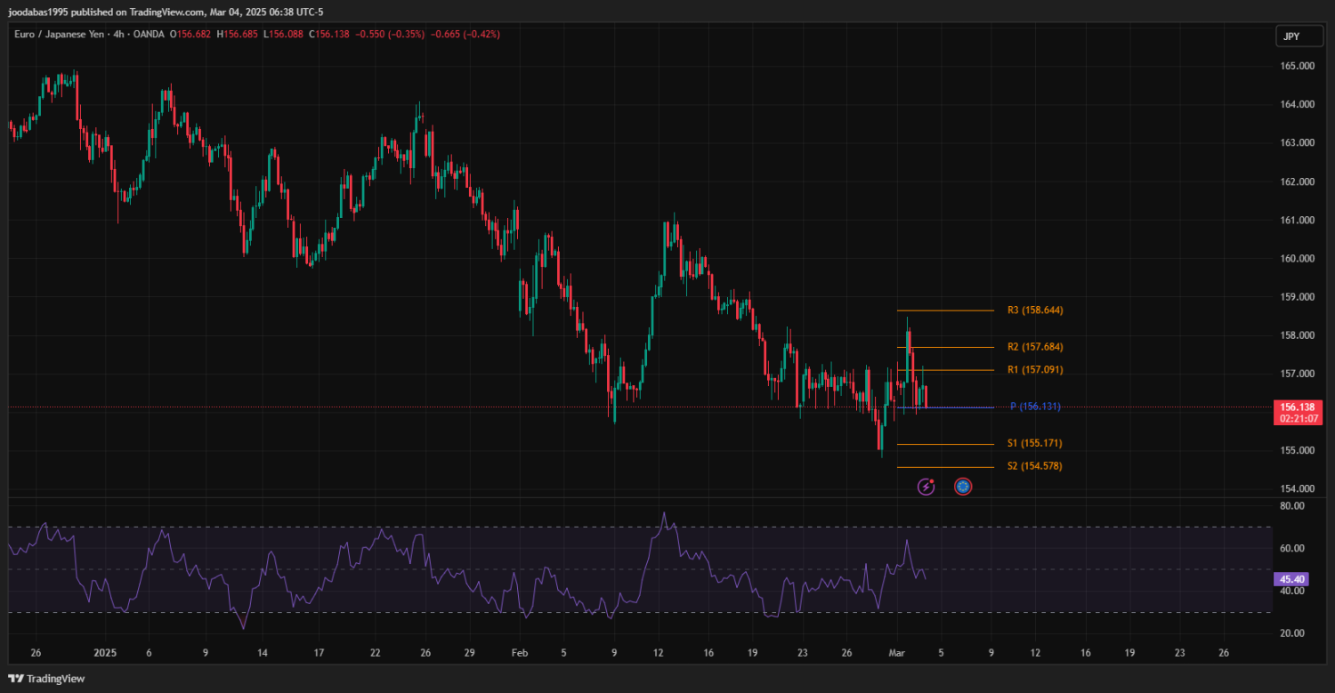Select the S2 (154.578) support label

[x=1034, y=466]
